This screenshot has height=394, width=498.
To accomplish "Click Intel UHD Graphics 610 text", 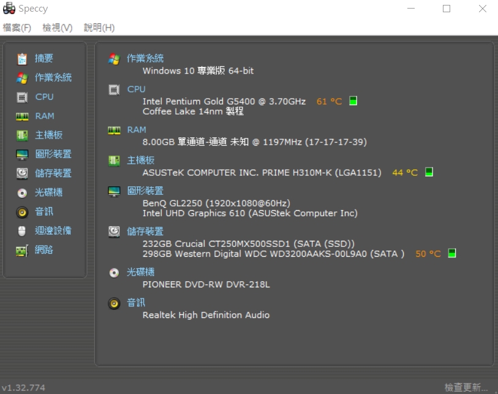I will [251, 213].
